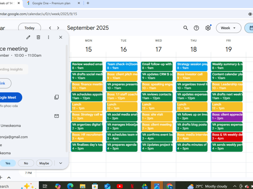Open Microsoft Edge from taskbar
Image resolution: width=253 pixels, height=189 pixels.
(70, 186)
